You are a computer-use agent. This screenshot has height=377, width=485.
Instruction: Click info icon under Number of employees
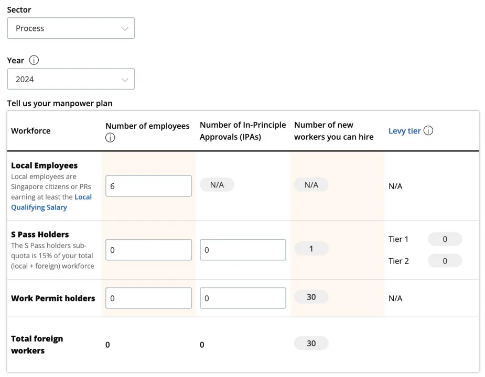tap(110, 138)
